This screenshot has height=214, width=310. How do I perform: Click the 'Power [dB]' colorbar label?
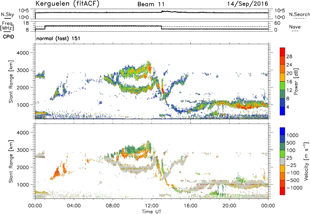(x=296, y=82)
